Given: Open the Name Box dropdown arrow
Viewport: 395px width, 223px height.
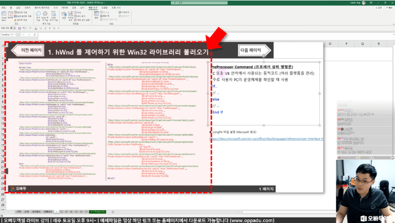Looking at the screenshot, I should [15, 35].
